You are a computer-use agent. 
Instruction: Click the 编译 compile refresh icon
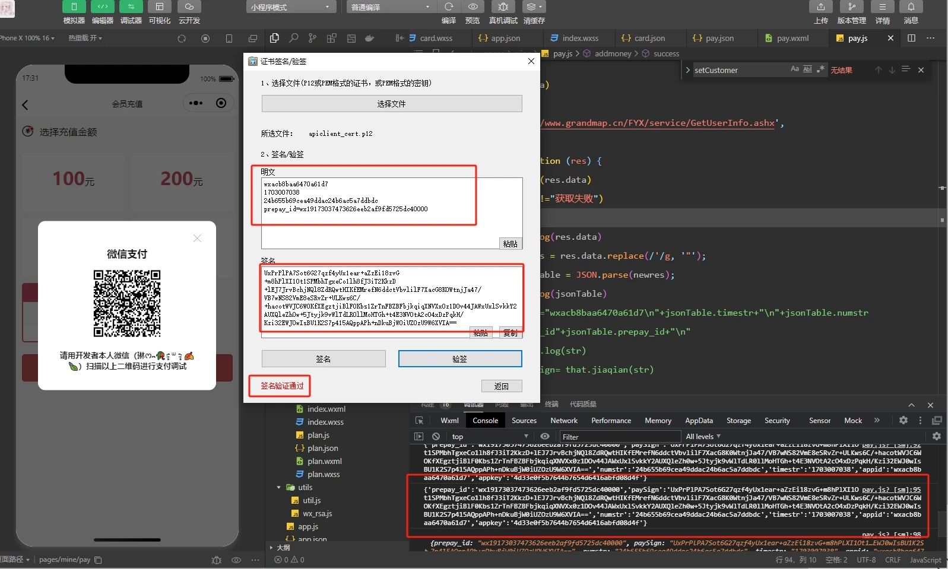point(449,7)
